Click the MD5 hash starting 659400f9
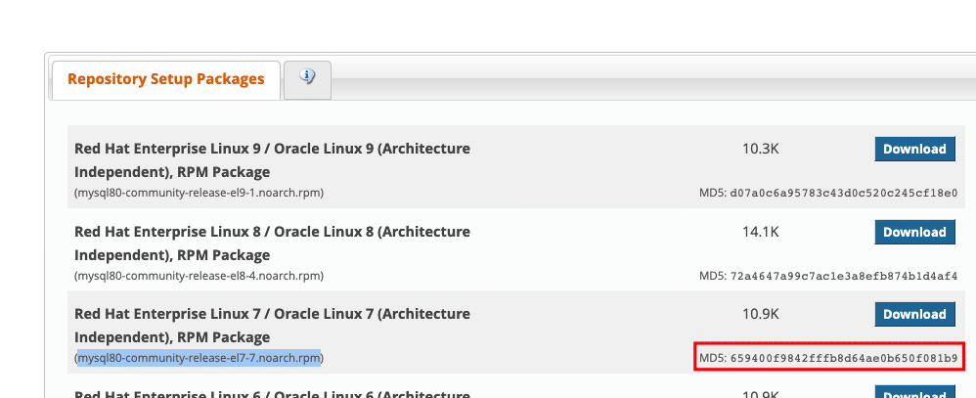The image size is (976, 398). 844,358
